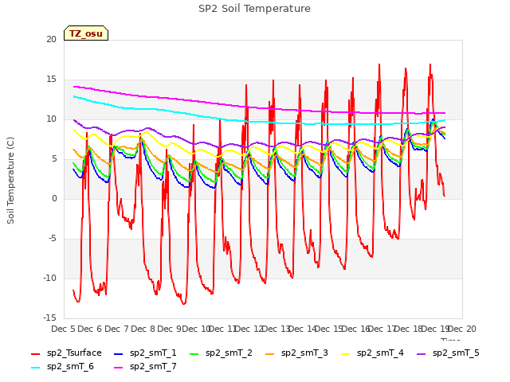The image size is (510, 382).
Task: Click the orange sp2_smT_3 legend swatch
Action: 270,353
